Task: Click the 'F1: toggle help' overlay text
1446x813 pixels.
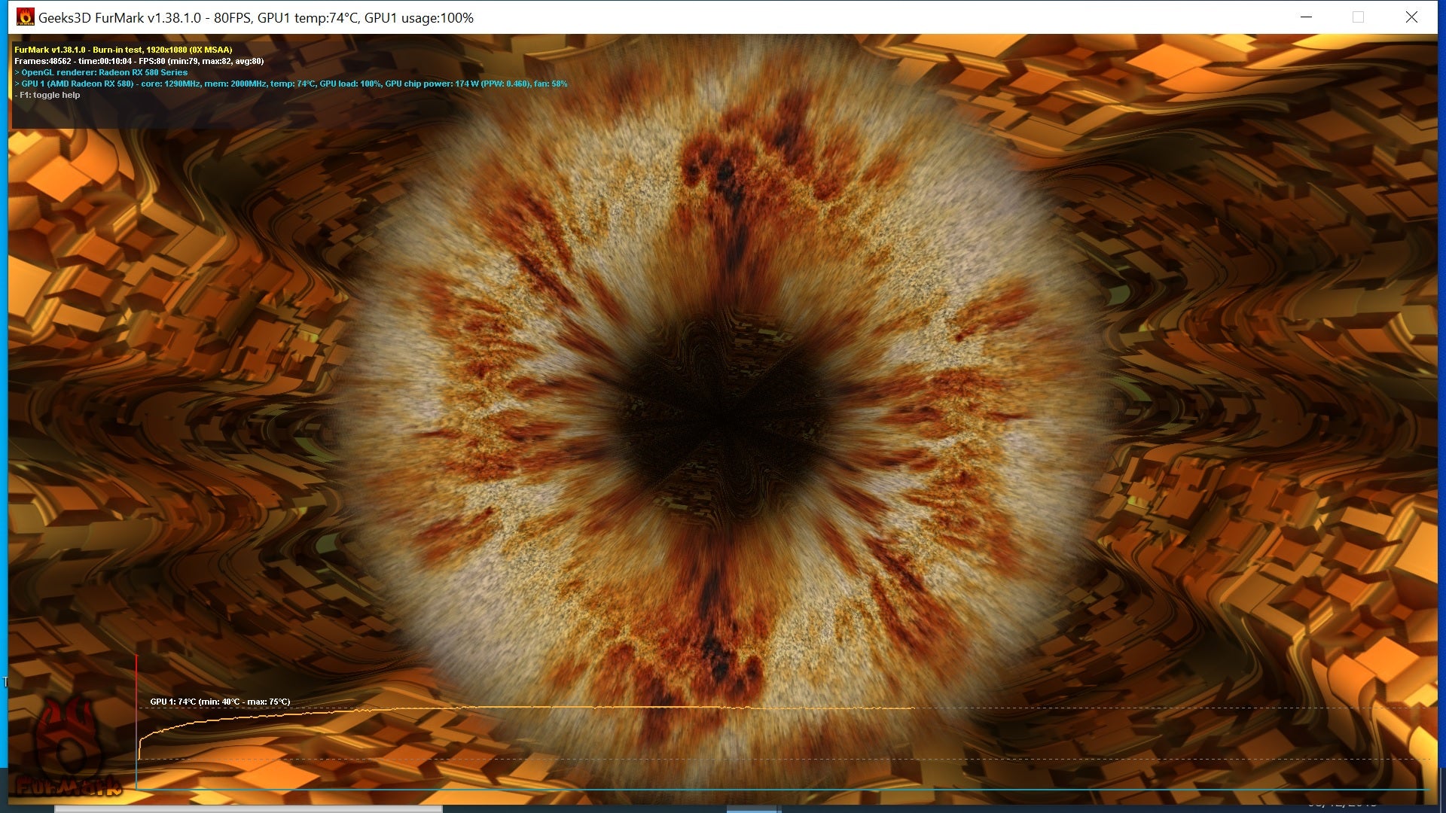Action: pos(49,95)
